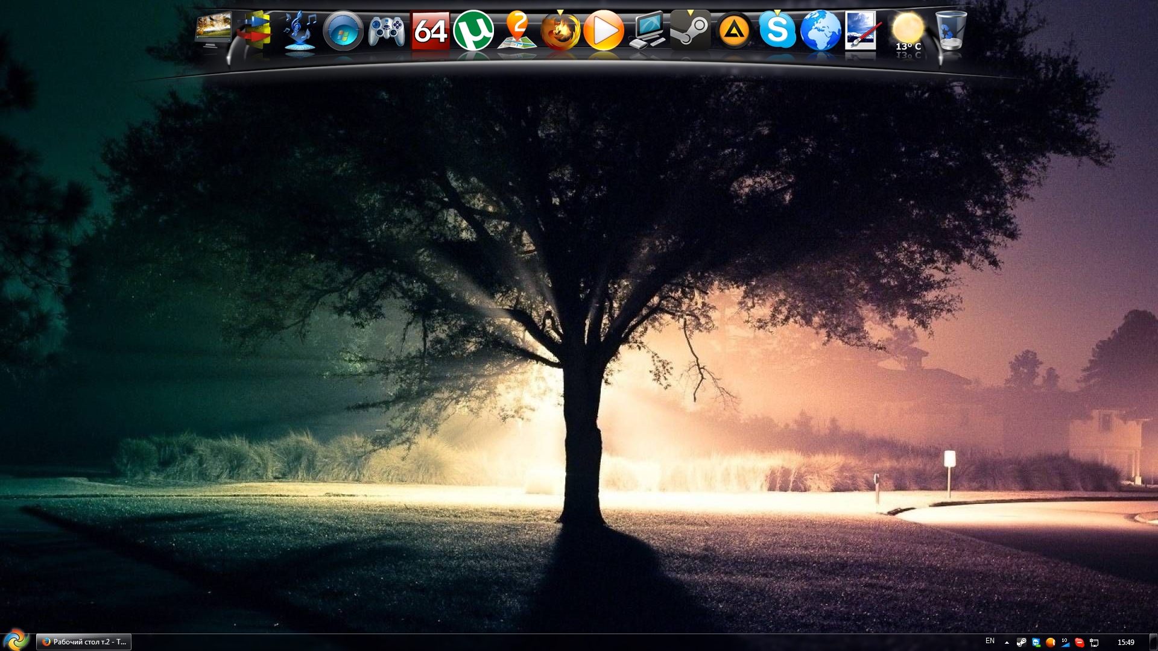Open the Steam dock icon
The width and height of the screenshot is (1158, 651).
tap(691, 30)
